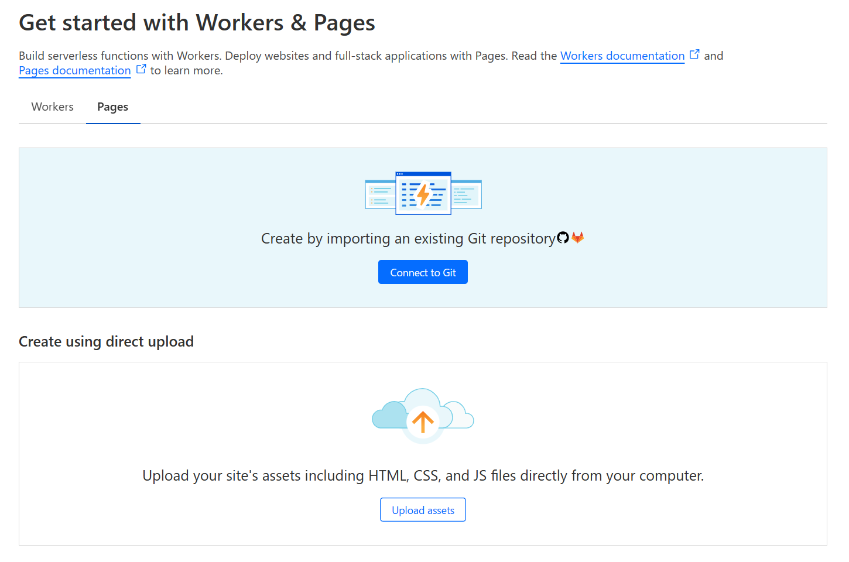Click the external-link icon after Workers documentation

coord(694,54)
